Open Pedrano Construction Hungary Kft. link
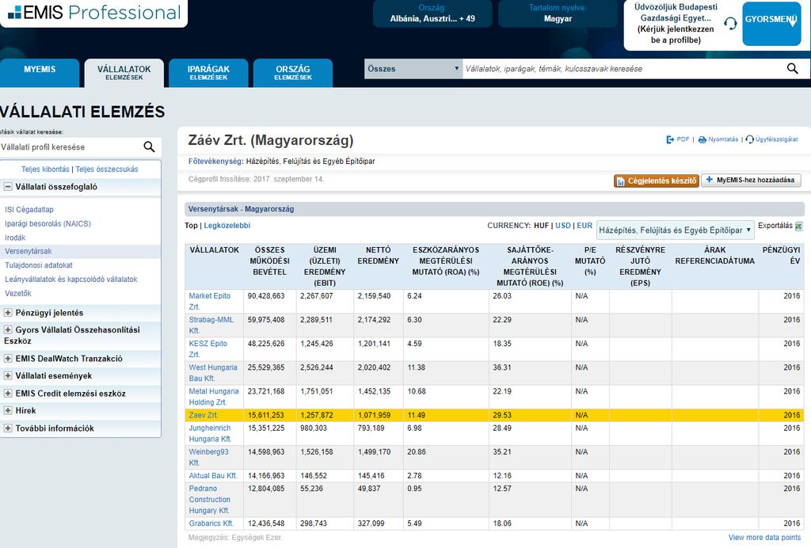 (x=209, y=500)
